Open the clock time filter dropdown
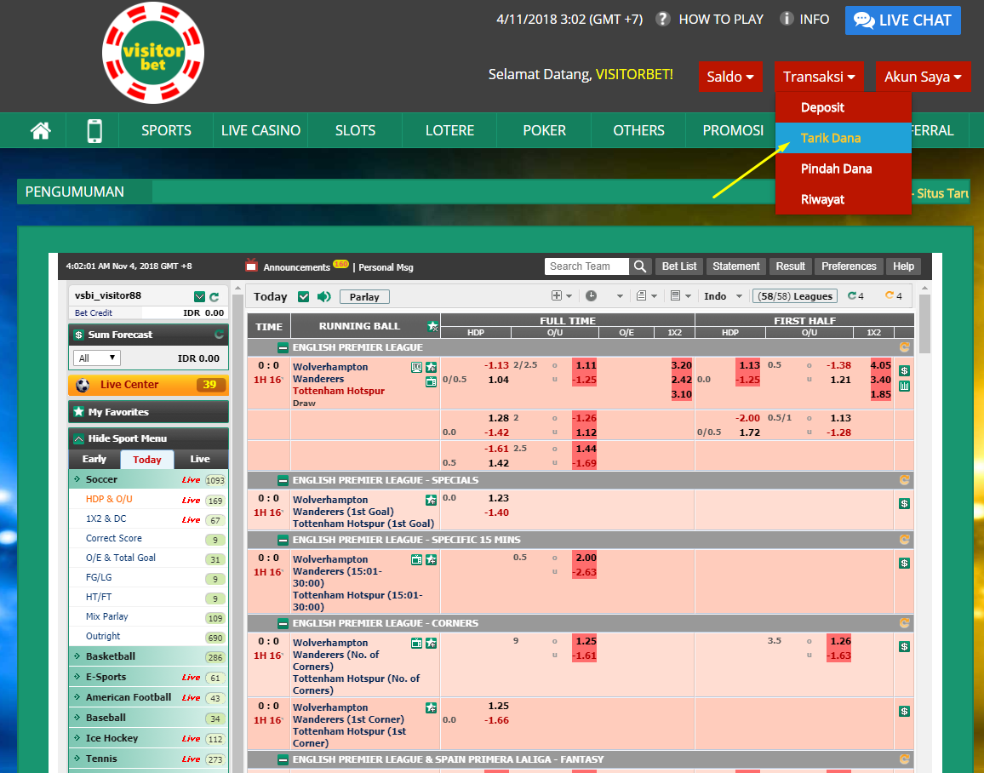Viewport: 984px width, 773px height. [604, 296]
